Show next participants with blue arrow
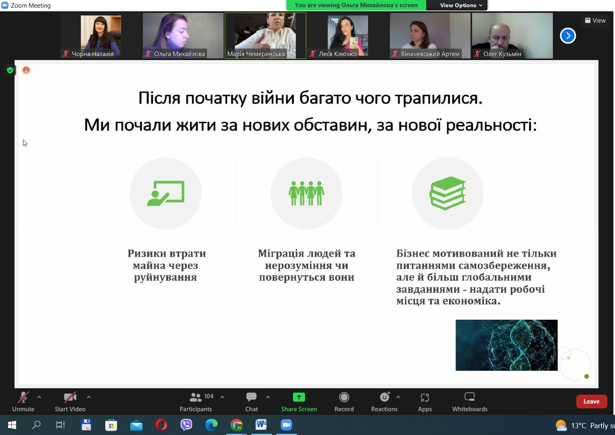The width and height of the screenshot is (615, 435). click(568, 36)
